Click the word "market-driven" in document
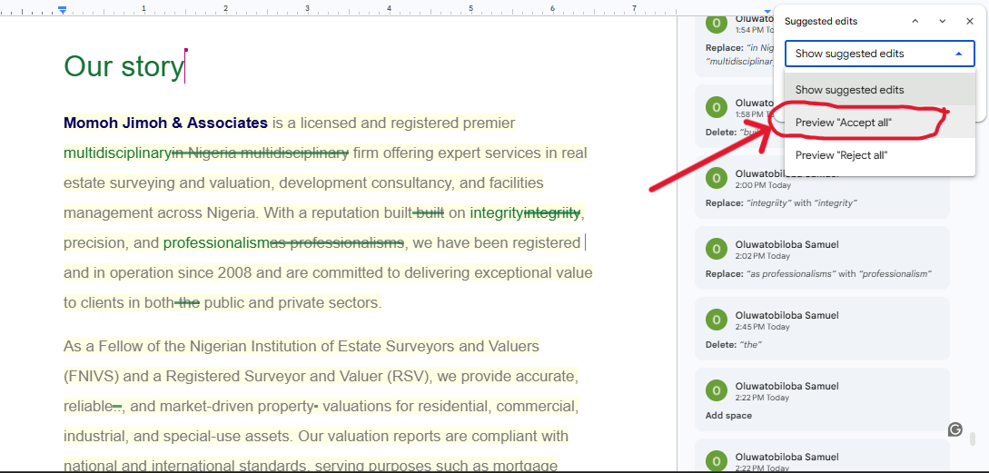The image size is (989, 473). pyautogui.click(x=206, y=407)
